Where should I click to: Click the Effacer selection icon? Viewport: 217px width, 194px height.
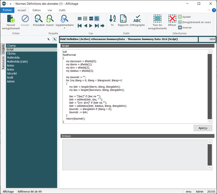tap(172, 21)
